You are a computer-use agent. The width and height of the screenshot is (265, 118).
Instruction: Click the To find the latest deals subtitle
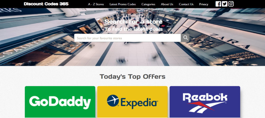click(134, 29)
